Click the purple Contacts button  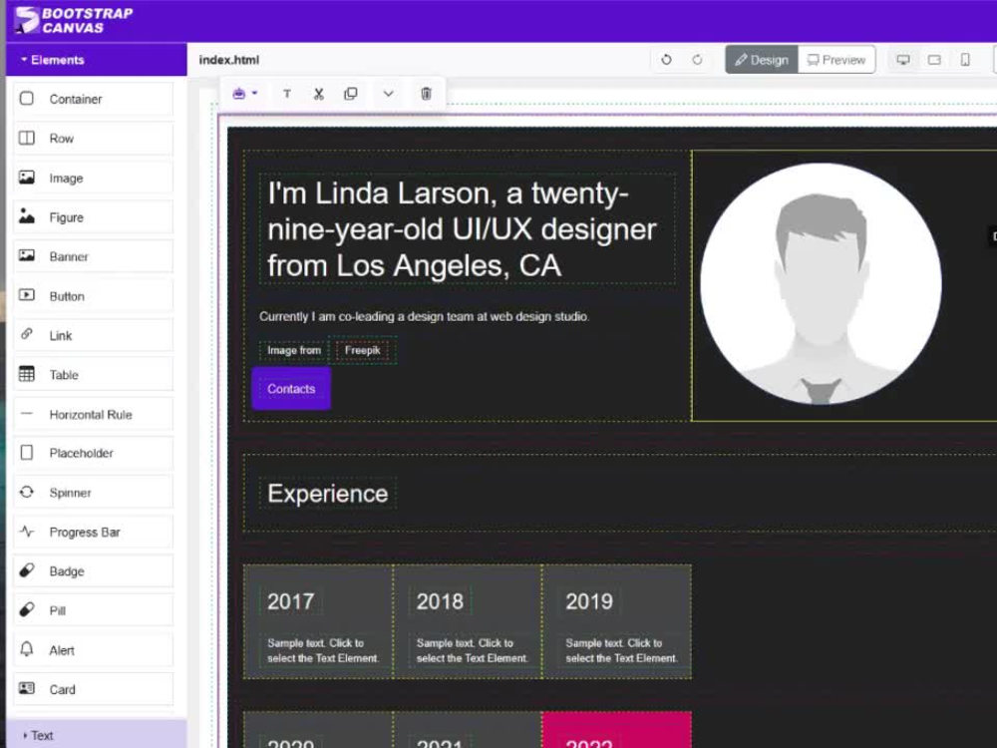(291, 389)
